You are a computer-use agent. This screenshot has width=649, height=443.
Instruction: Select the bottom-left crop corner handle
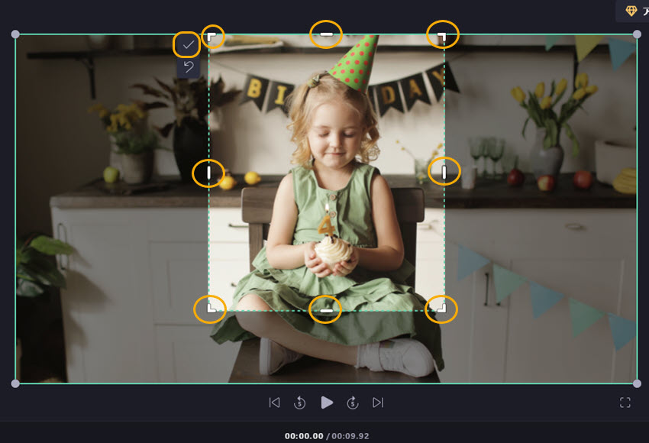[x=211, y=309]
